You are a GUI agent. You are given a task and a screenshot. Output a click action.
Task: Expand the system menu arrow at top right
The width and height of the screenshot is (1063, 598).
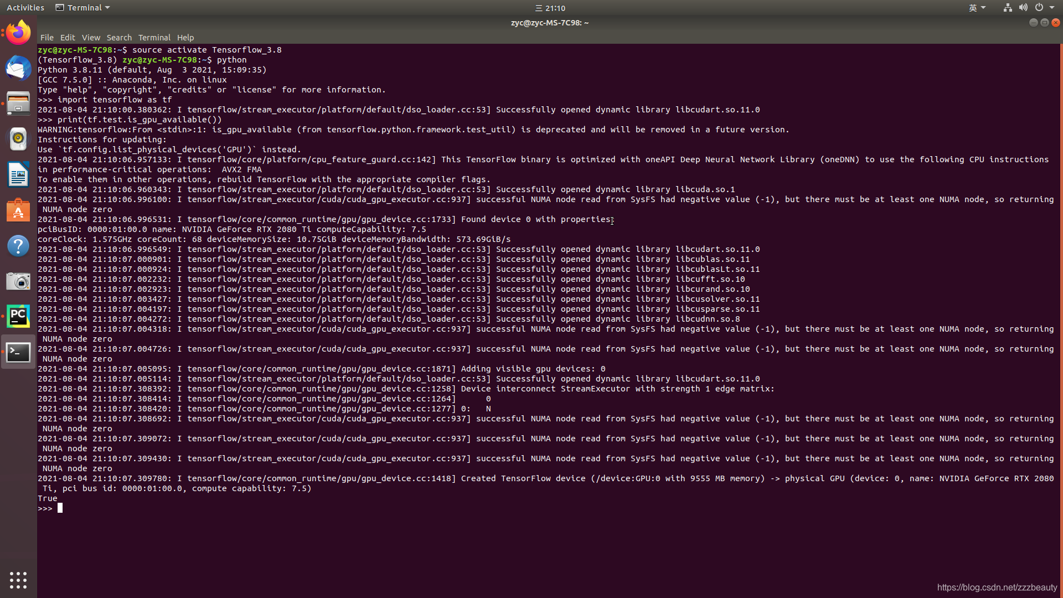[1052, 8]
